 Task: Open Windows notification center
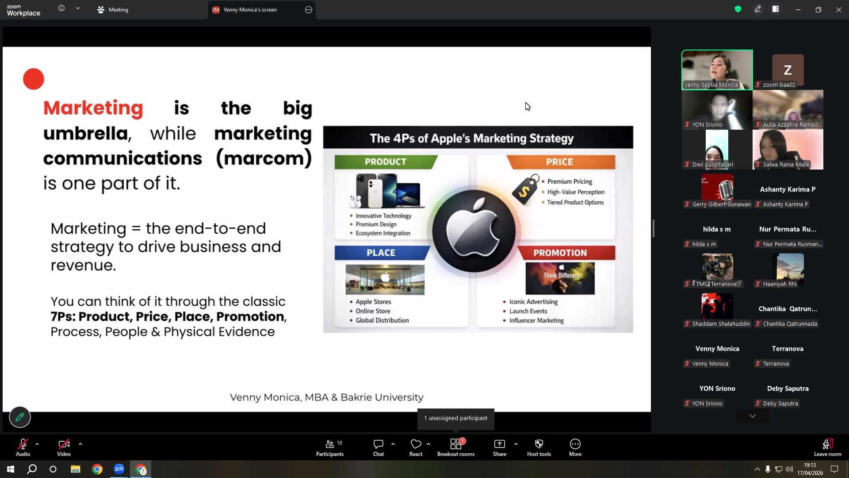(834, 469)
